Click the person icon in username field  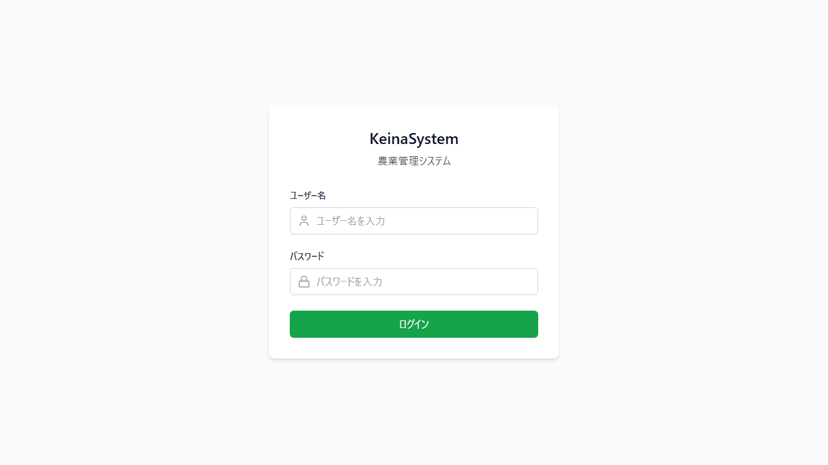(304, 221)
